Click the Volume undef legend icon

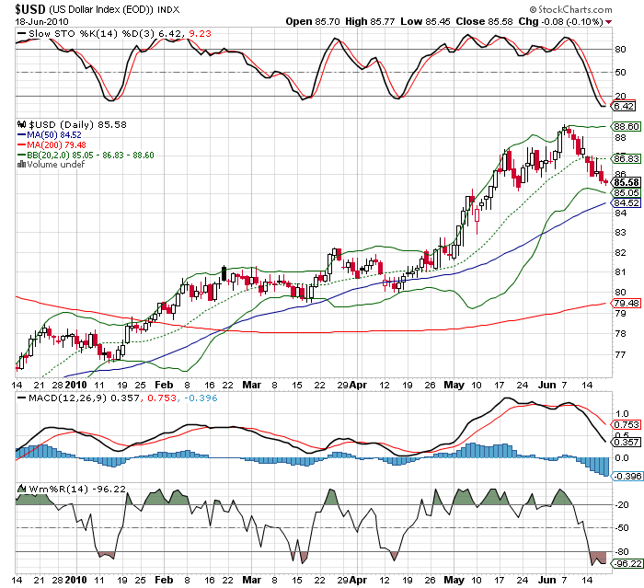click(x=22, y=165)
